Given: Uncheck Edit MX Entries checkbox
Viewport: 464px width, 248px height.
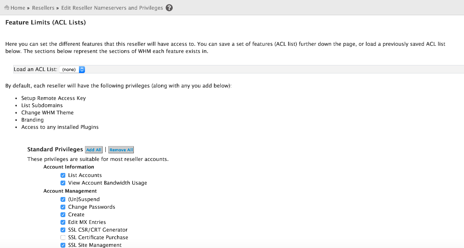Looking at the screenshot, I should (x=63, y=222).
